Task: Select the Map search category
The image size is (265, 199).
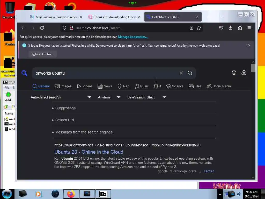Action: click(x=123, y=86)
